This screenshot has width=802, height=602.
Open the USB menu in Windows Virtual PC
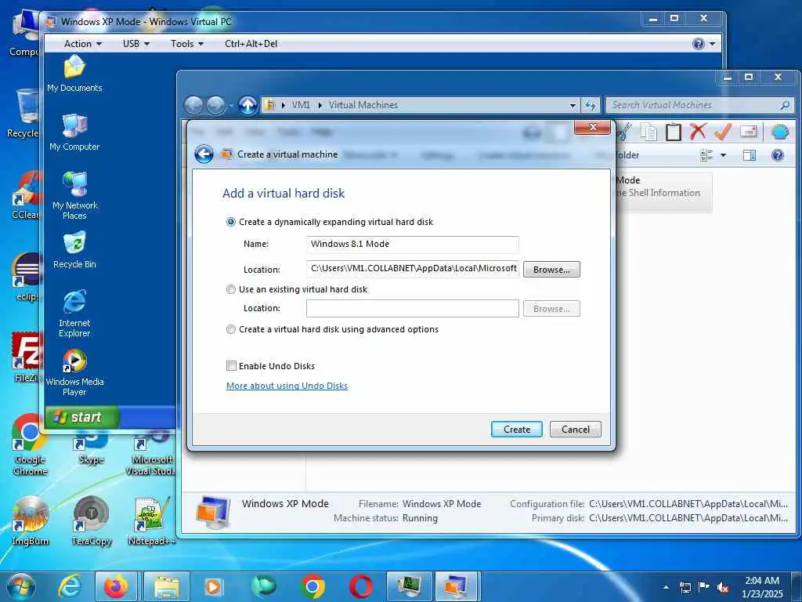coord(136,44)
